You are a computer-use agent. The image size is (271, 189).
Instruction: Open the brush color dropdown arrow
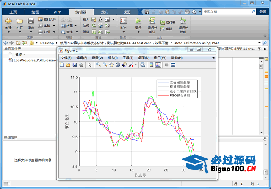tap(136, 65)
